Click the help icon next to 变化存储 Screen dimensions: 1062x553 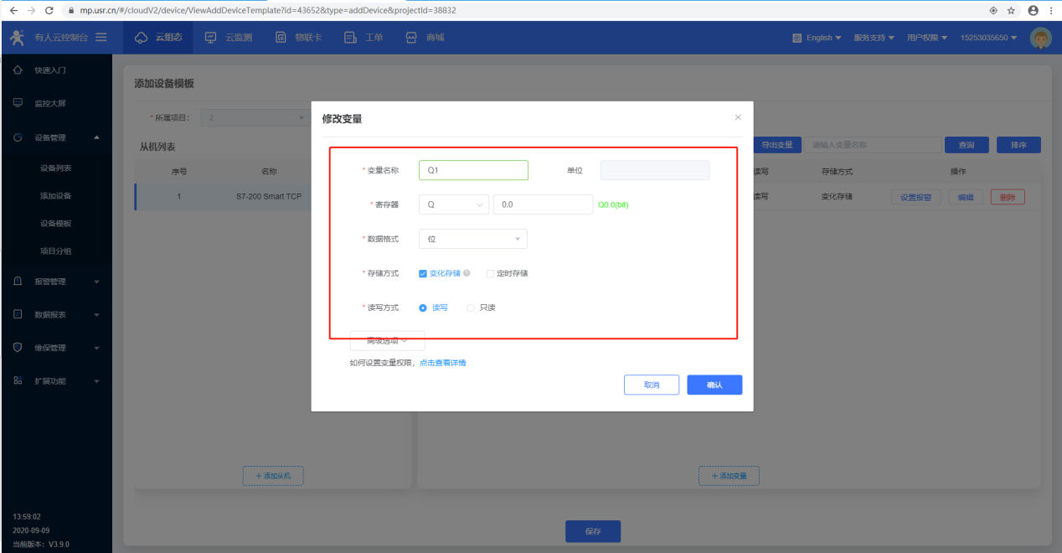coord(467,273)
